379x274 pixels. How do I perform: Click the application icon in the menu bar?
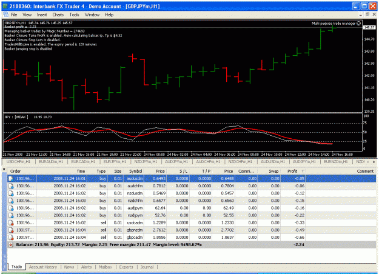[x=6, y=15]
